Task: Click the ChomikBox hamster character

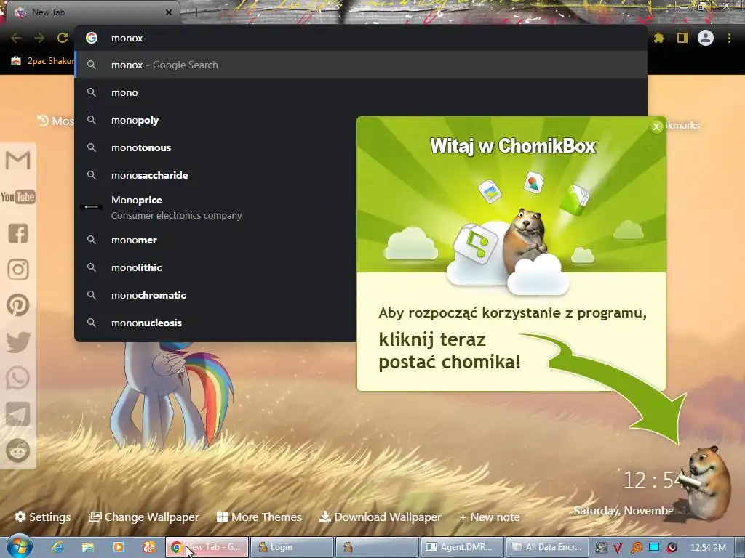Action: pyautogui.click(x=709, y=484)
